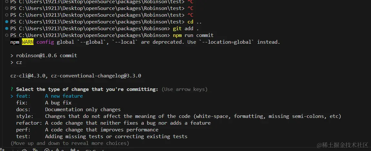Click the selection arrow pointer before "feat:"
Viewport: 371px width, 151px height.
[12, 96]
